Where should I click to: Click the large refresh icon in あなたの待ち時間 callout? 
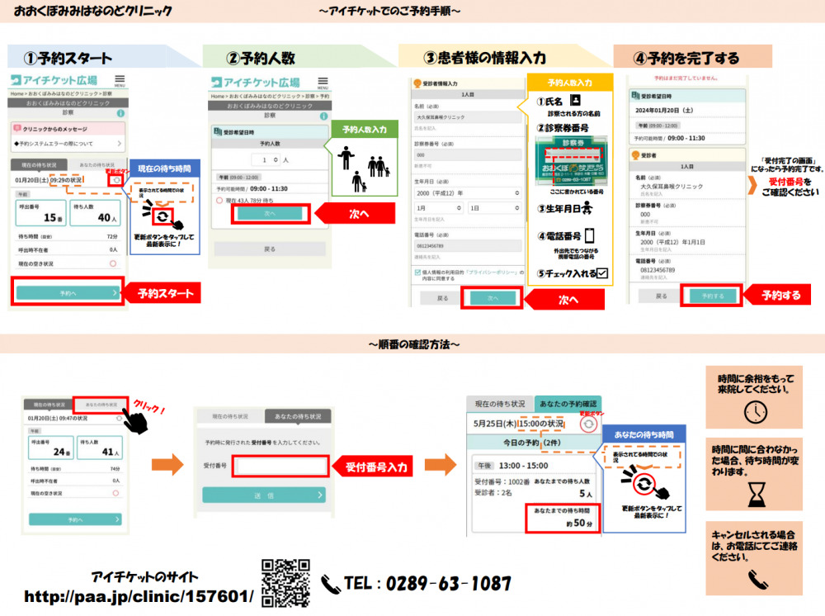(643, 485)
